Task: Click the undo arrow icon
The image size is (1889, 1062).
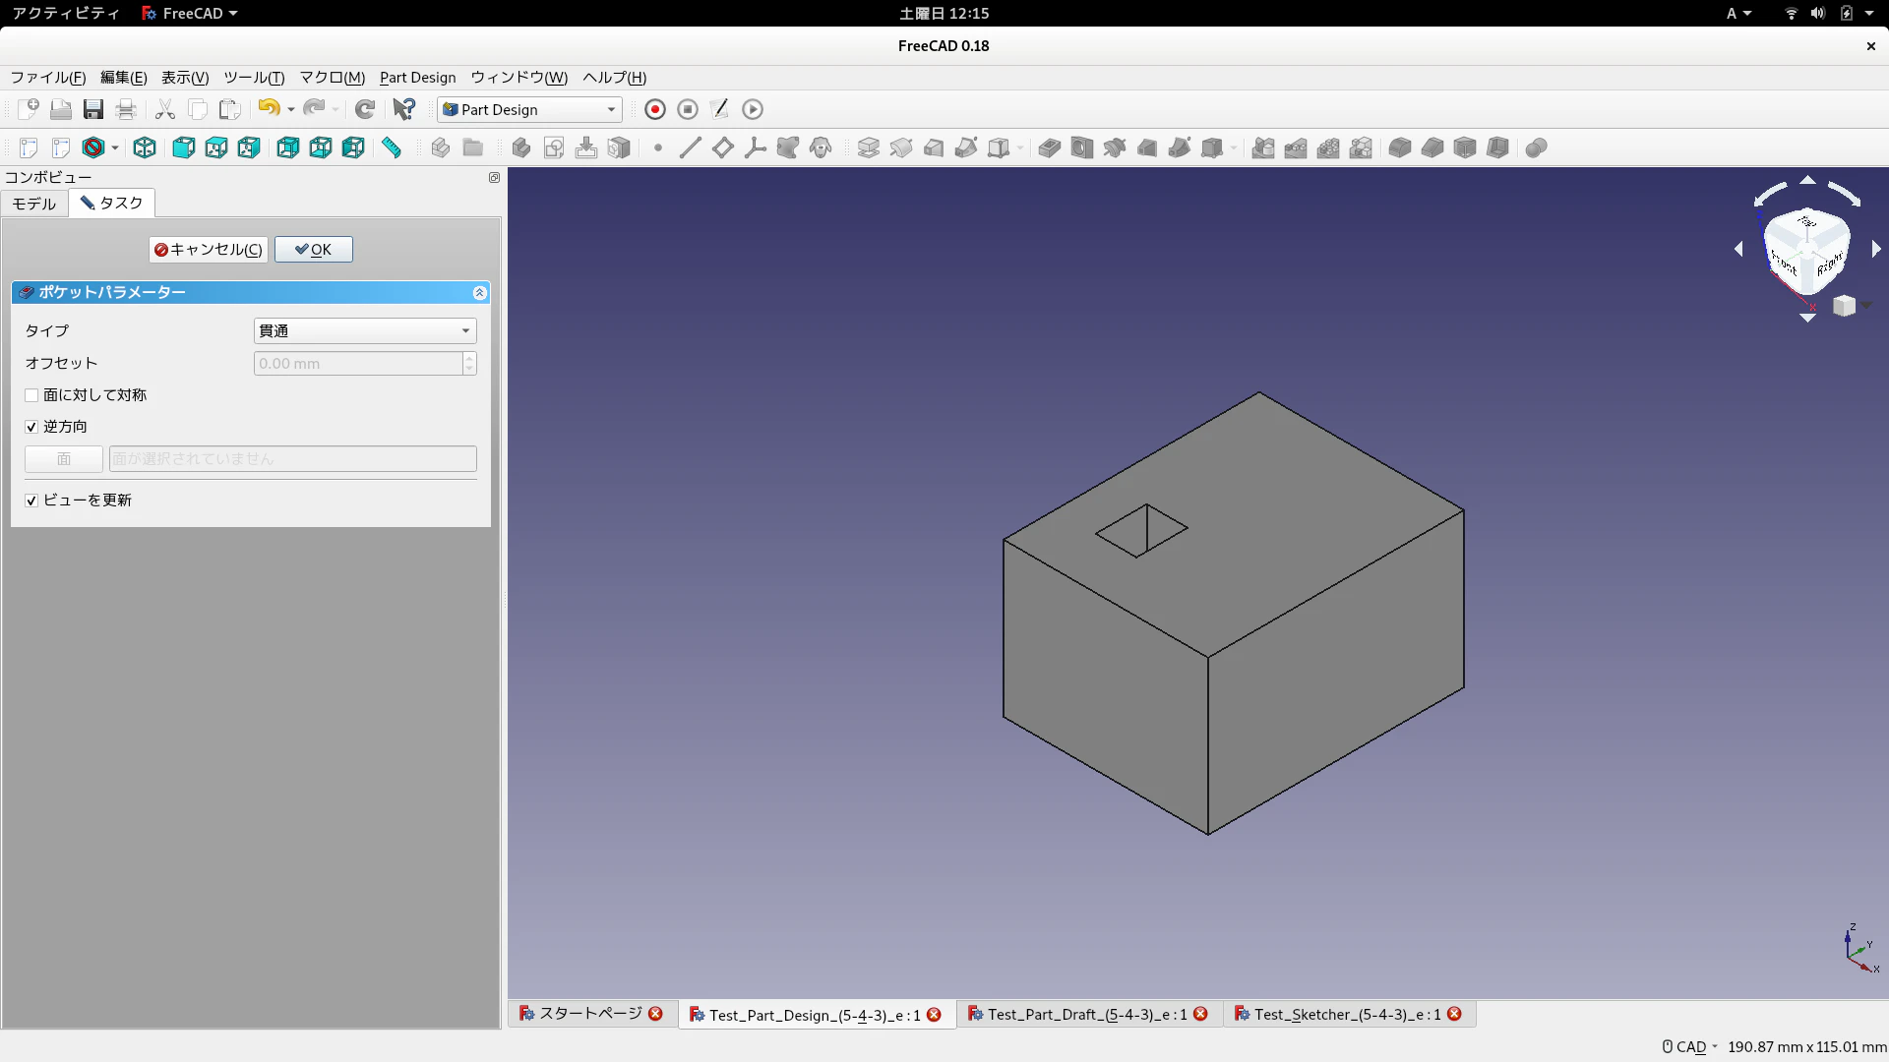Action: click(x=269, y=108)
